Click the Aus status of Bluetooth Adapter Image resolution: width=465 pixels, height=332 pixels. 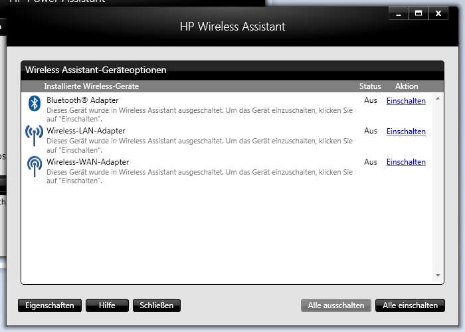[371, 100]
